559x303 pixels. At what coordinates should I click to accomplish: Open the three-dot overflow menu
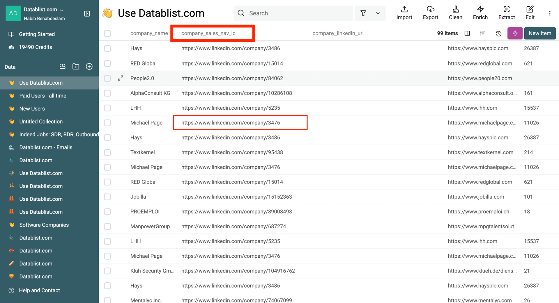[x=550, y=13]
